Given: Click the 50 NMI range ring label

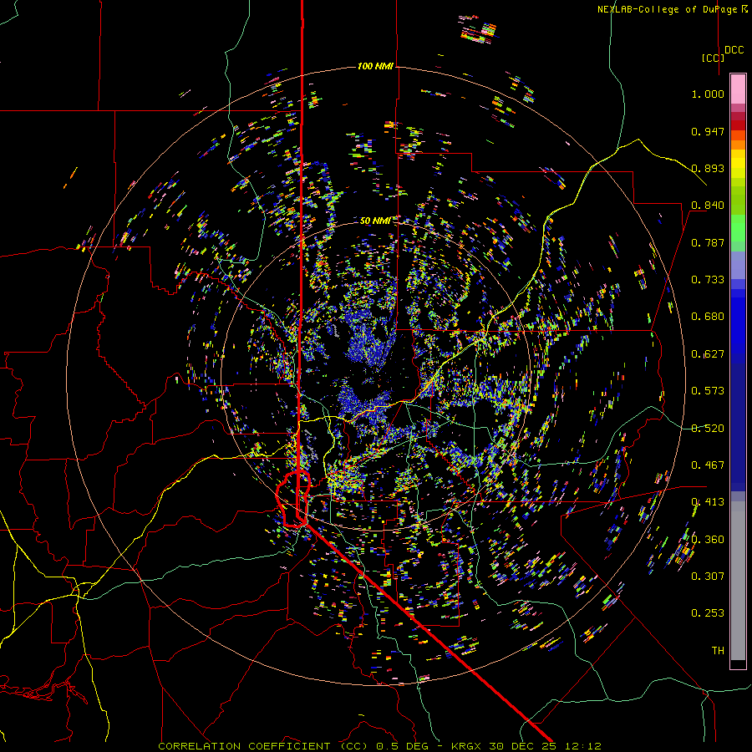Looking at the screenshot, I should coord(375,221).
